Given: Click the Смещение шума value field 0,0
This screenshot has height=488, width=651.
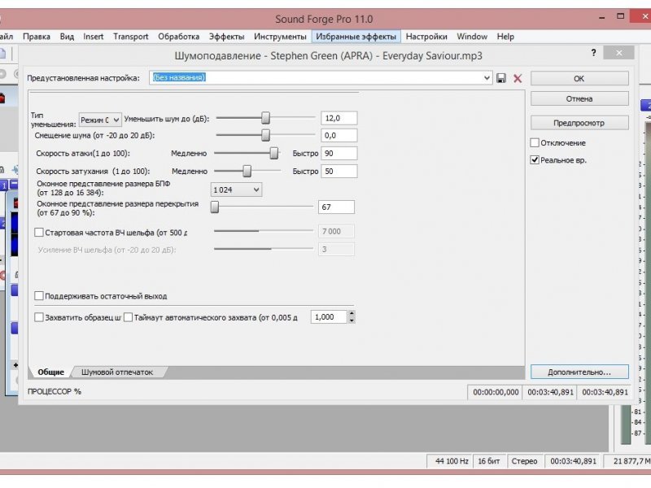Looking at the screenshot, I should pyautogui.click(x=339, y=135).
